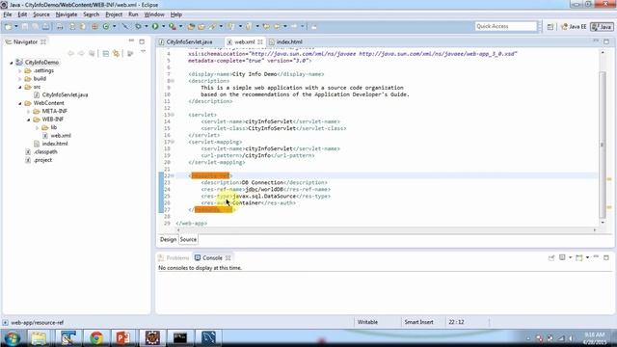Click the fold toggle on line 22
The image size is (617, 347).
tap(173, 175)
